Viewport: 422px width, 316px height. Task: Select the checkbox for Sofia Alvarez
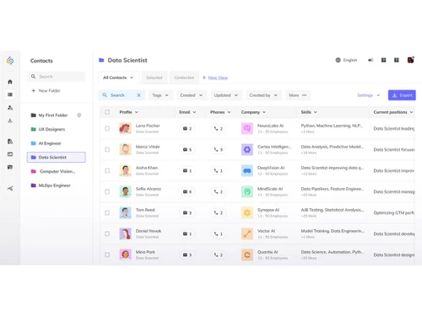point(107,192)
